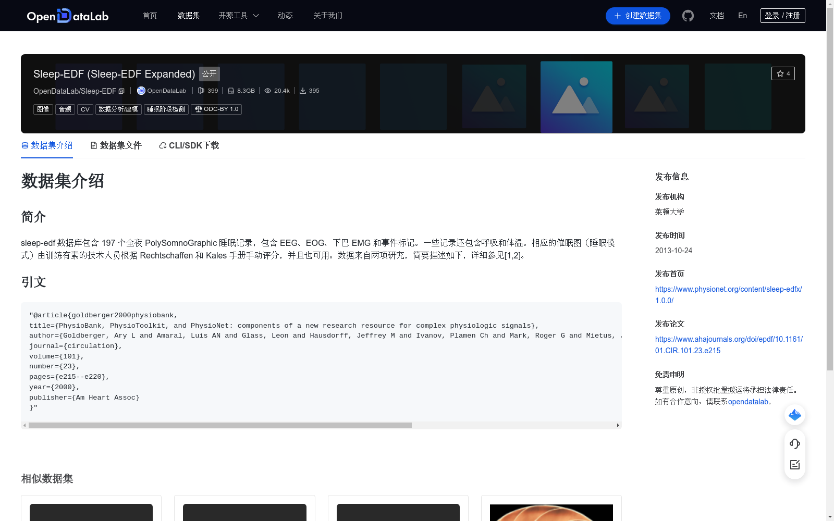Image resolution: width=834 pixels, height=521 pixels.
Task: Click the plus icon in 创建数据集
Action: [x=618, y=16]
